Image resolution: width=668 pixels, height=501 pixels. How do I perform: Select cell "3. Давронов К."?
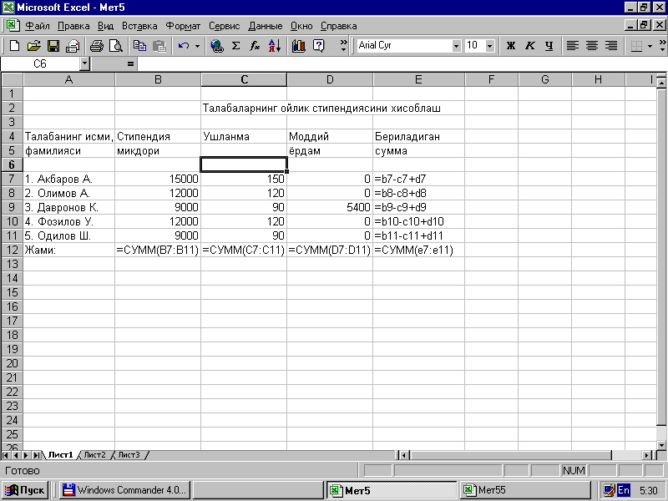click(x=69, y=207)
